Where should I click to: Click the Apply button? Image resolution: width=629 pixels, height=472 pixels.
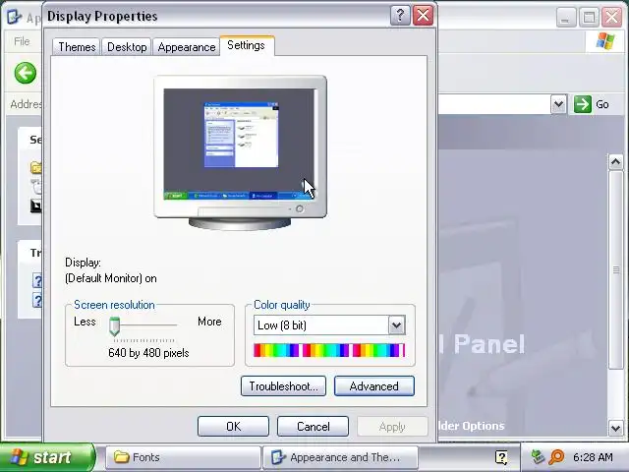392,426
